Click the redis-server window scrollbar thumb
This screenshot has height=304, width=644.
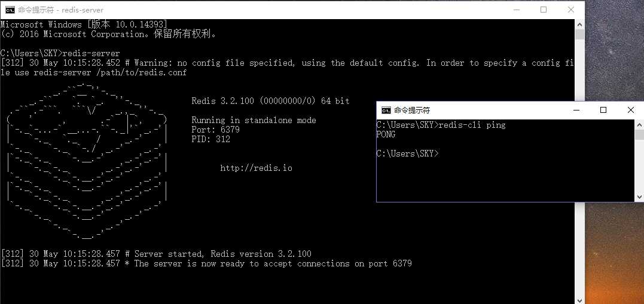[579, 35]
